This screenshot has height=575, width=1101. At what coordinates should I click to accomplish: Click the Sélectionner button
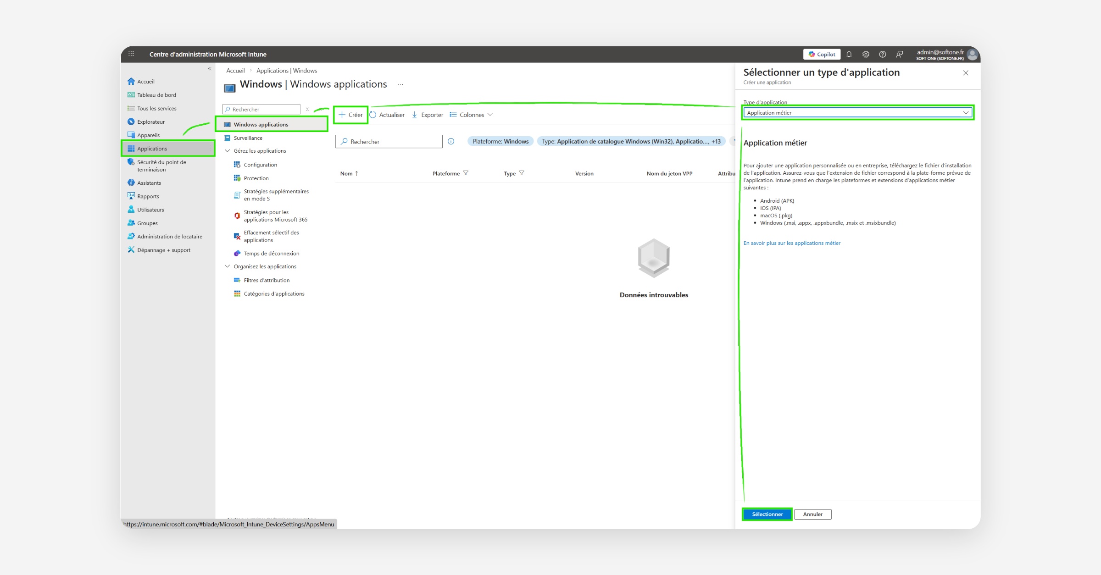point(767,514)
